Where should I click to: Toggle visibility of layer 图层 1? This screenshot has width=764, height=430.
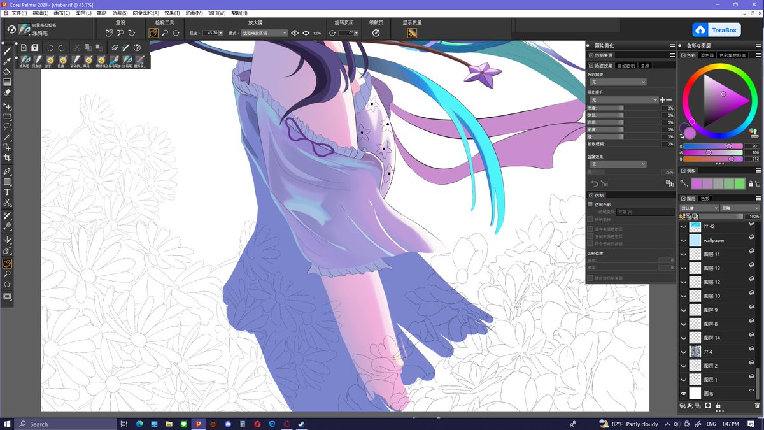pos(684,380)
